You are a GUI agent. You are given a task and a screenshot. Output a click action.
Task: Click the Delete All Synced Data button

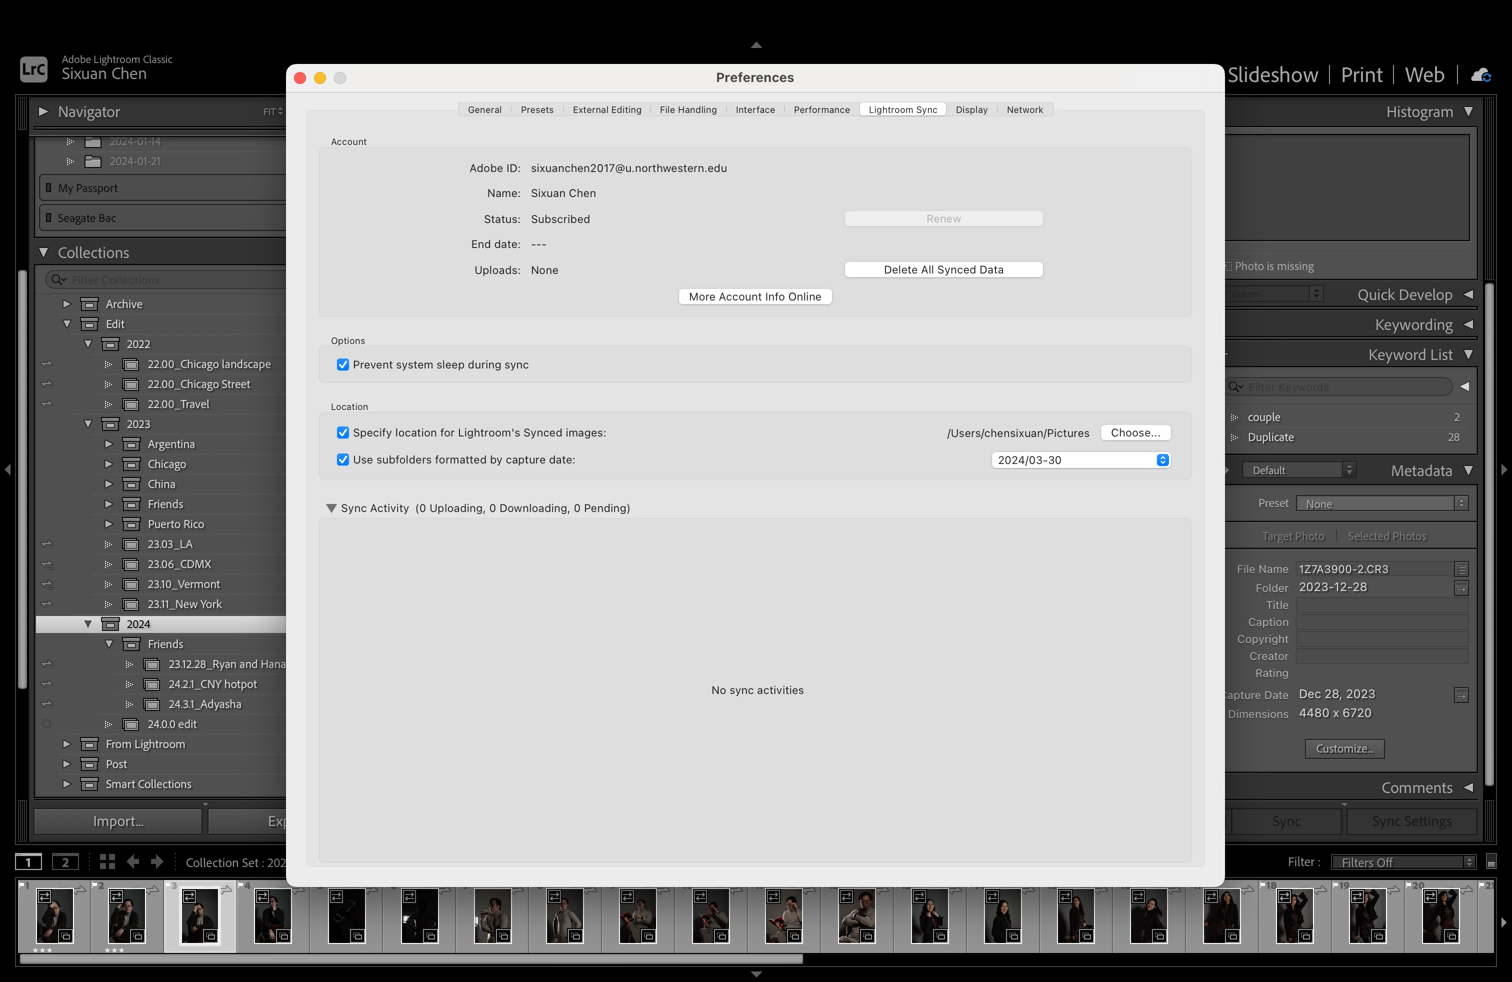(x=943, y=269)
